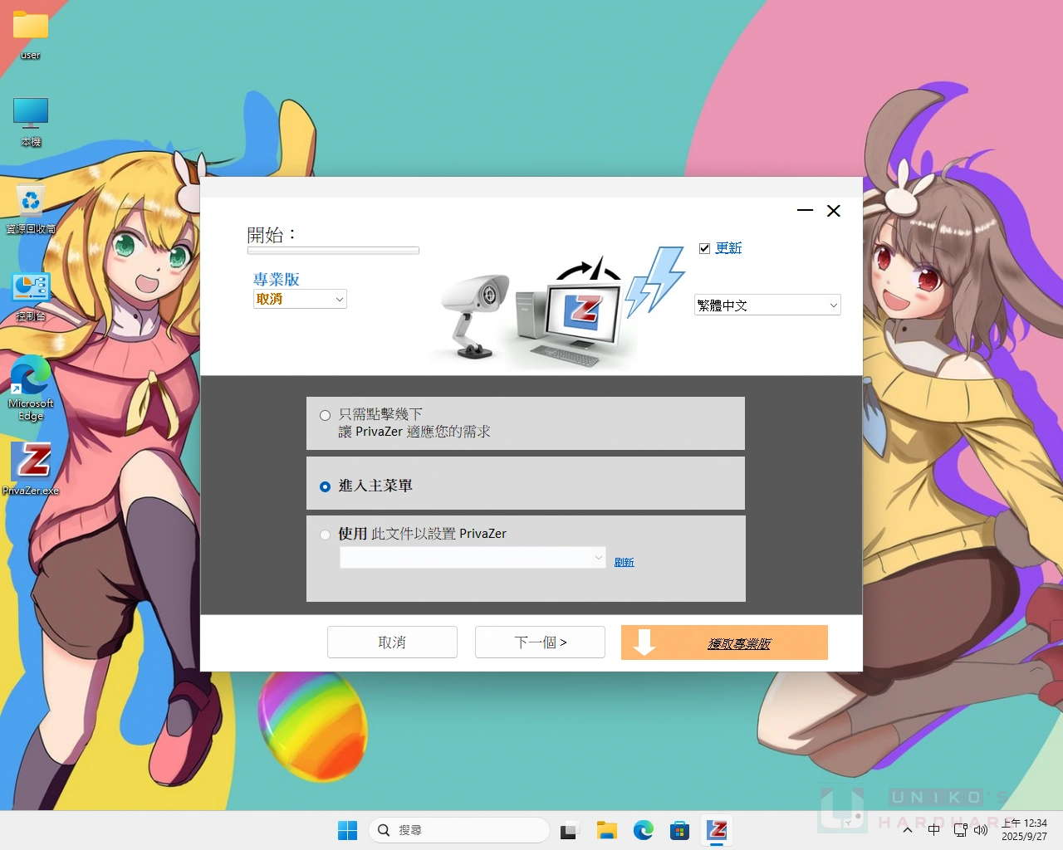Click the 下一個 > next button

540,642
